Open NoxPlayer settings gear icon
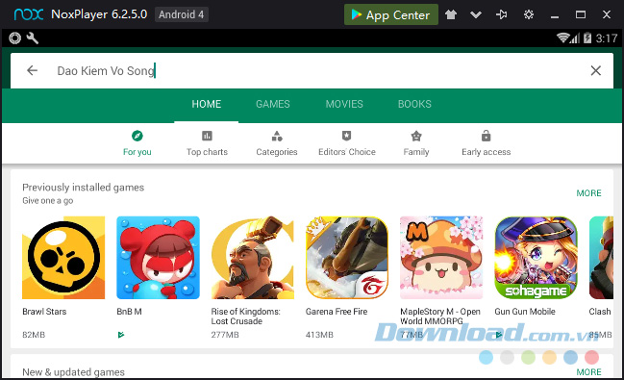624x380 pixels. coord(529,14)
